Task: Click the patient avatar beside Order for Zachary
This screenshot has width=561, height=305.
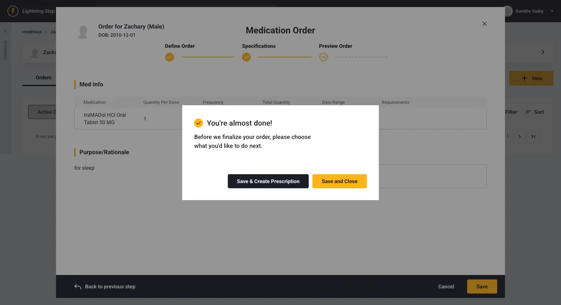Action: pyautogui.click(x=83, y=32)
